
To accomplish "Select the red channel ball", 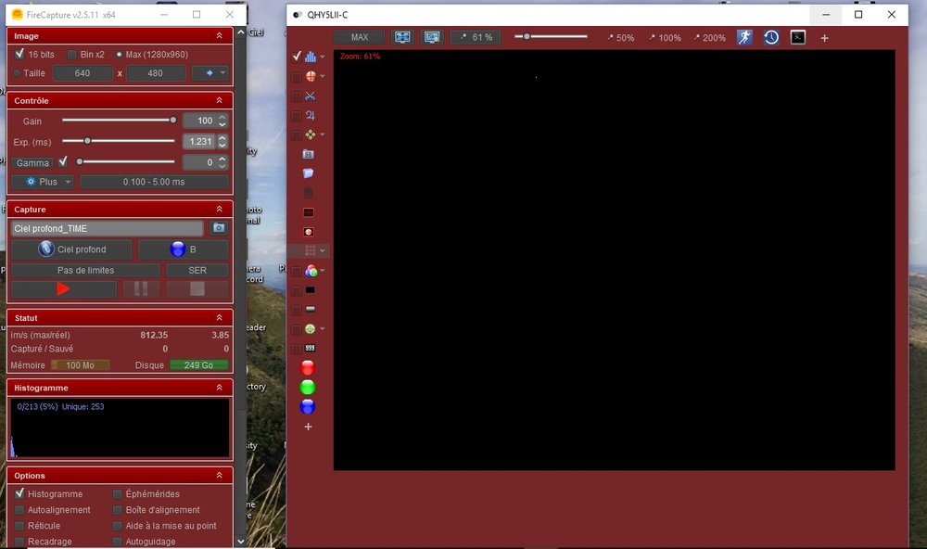I will pos(308,368).
